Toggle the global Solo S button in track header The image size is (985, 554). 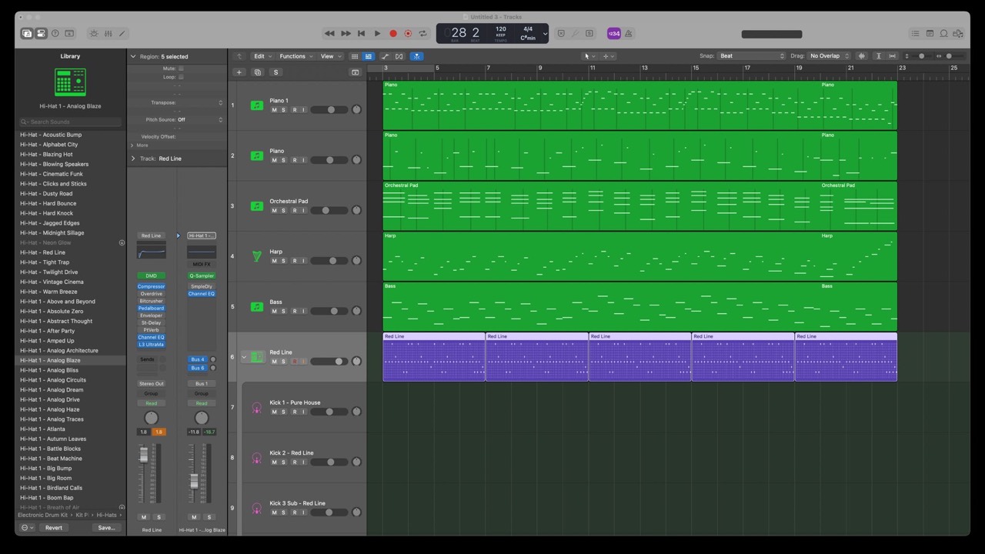click(x=275, y=72)
